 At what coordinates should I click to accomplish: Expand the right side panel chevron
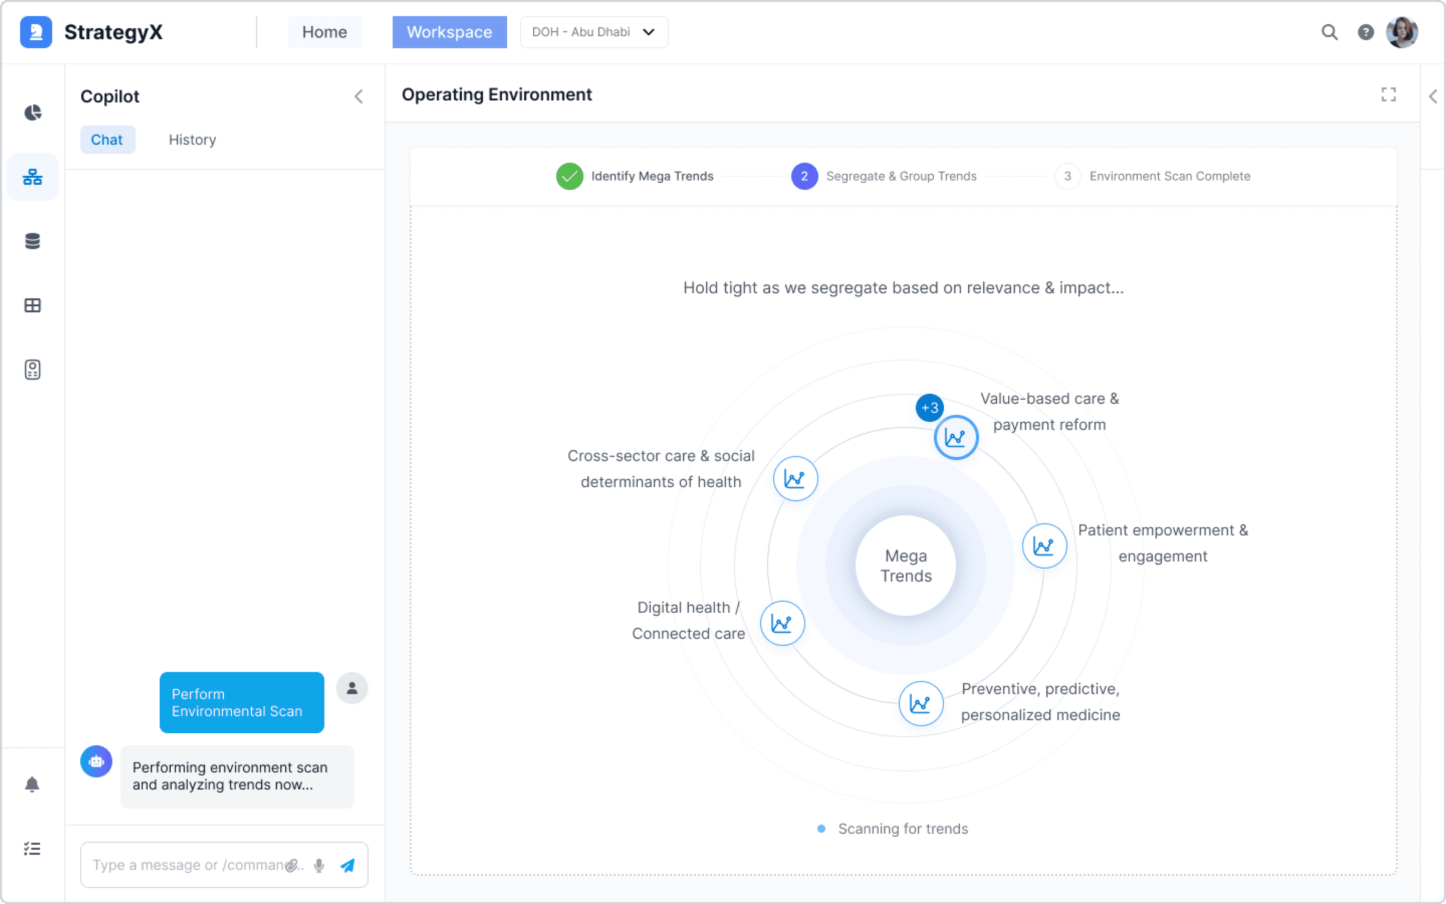(x=1433, y=96)
